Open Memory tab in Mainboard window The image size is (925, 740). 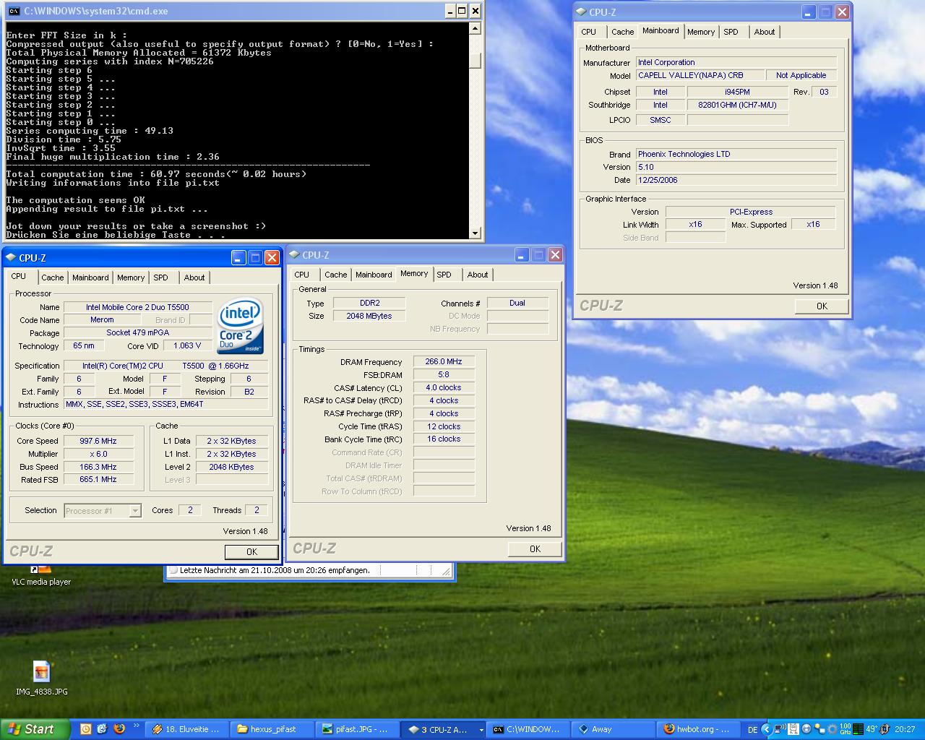click(701, 32)
